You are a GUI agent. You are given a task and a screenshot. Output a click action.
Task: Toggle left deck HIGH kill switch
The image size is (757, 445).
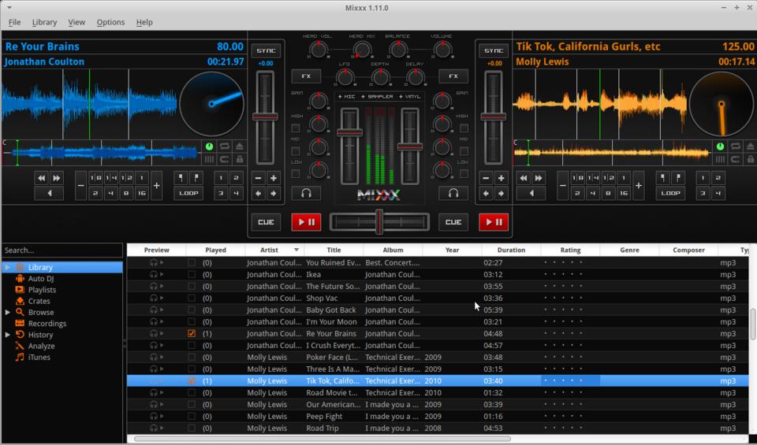click(296, 128)
